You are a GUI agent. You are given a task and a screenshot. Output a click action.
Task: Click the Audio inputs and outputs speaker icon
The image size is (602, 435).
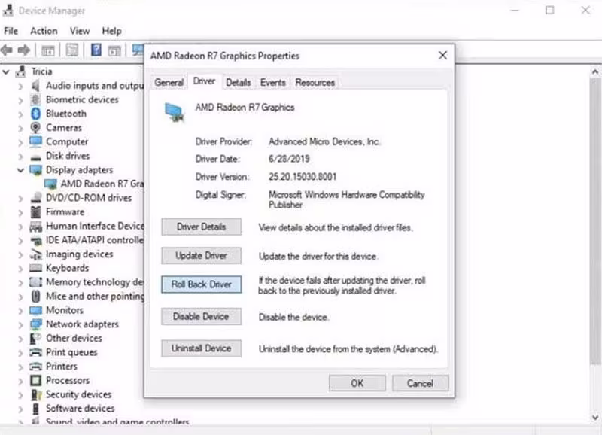(35, 86)
